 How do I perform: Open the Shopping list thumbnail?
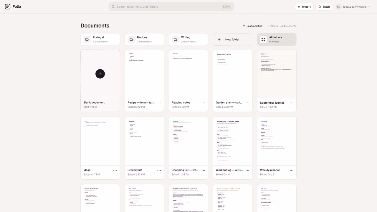click(x=188, y=141)
